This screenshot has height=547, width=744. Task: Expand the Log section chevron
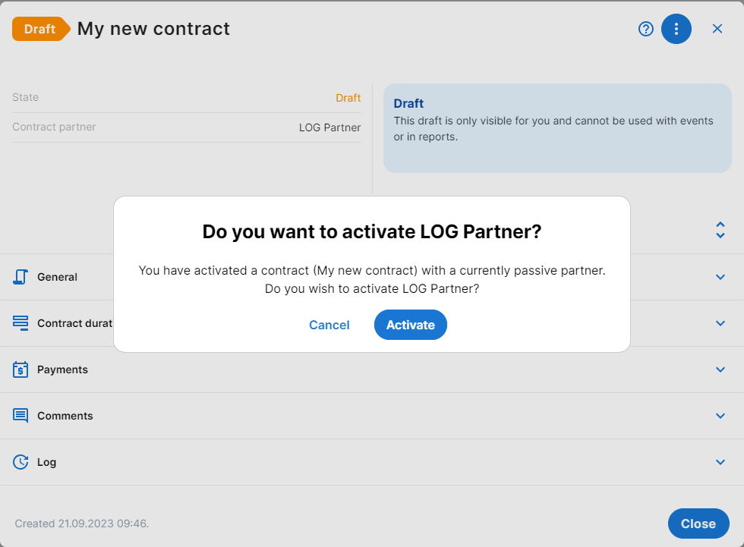coord(720,462)
